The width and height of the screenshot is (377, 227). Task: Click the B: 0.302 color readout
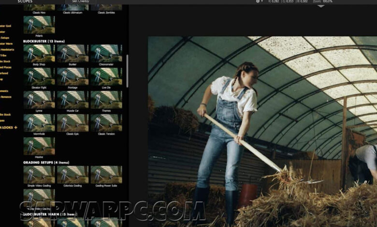coord(302,1)
